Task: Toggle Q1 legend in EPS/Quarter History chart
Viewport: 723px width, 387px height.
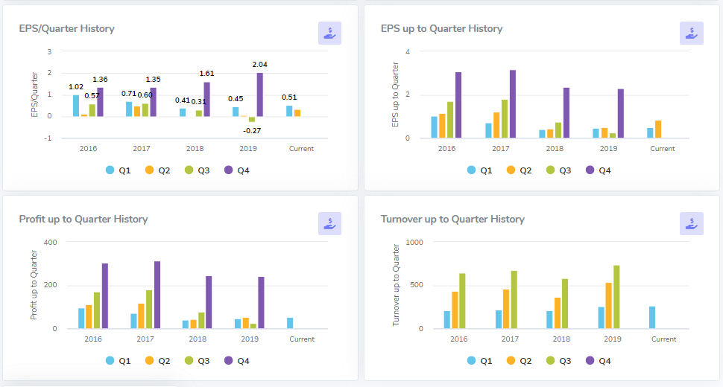Action: pos(118,170)
